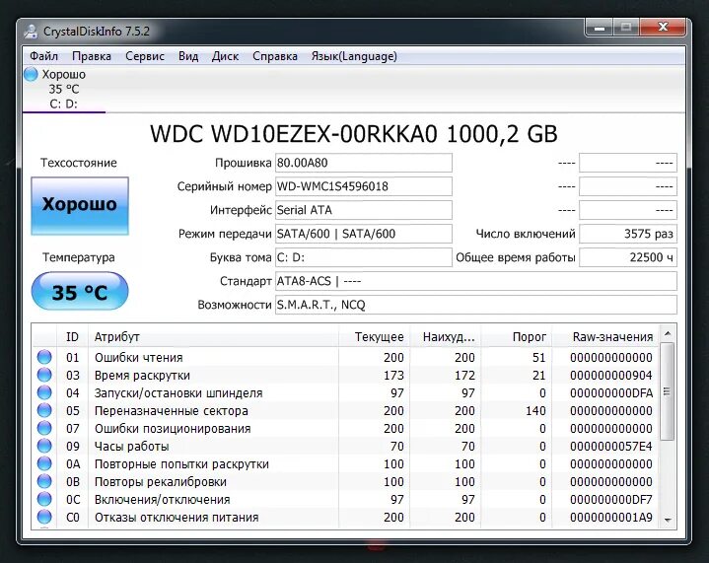Close the CrystalDiskInfo window

click(x=663, y=28)
